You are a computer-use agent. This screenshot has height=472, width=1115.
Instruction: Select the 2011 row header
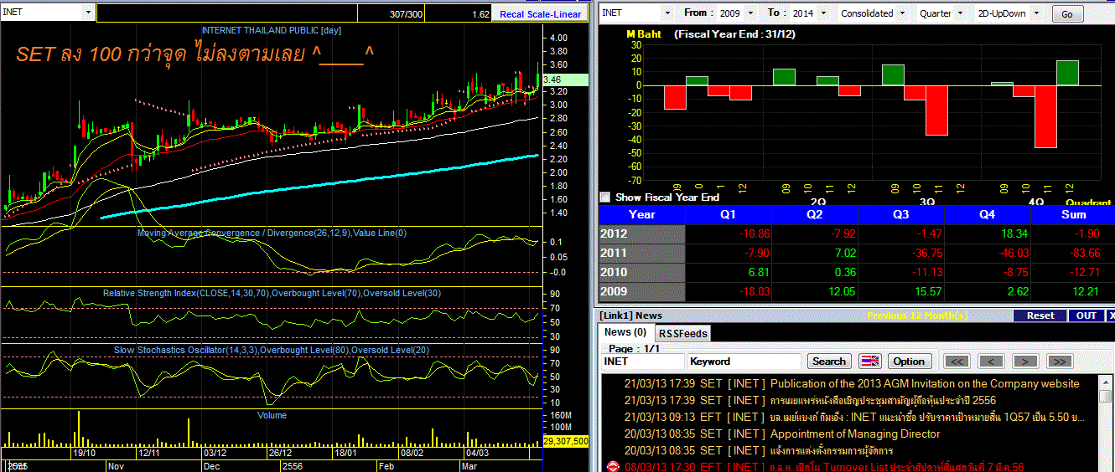point(641,253)
